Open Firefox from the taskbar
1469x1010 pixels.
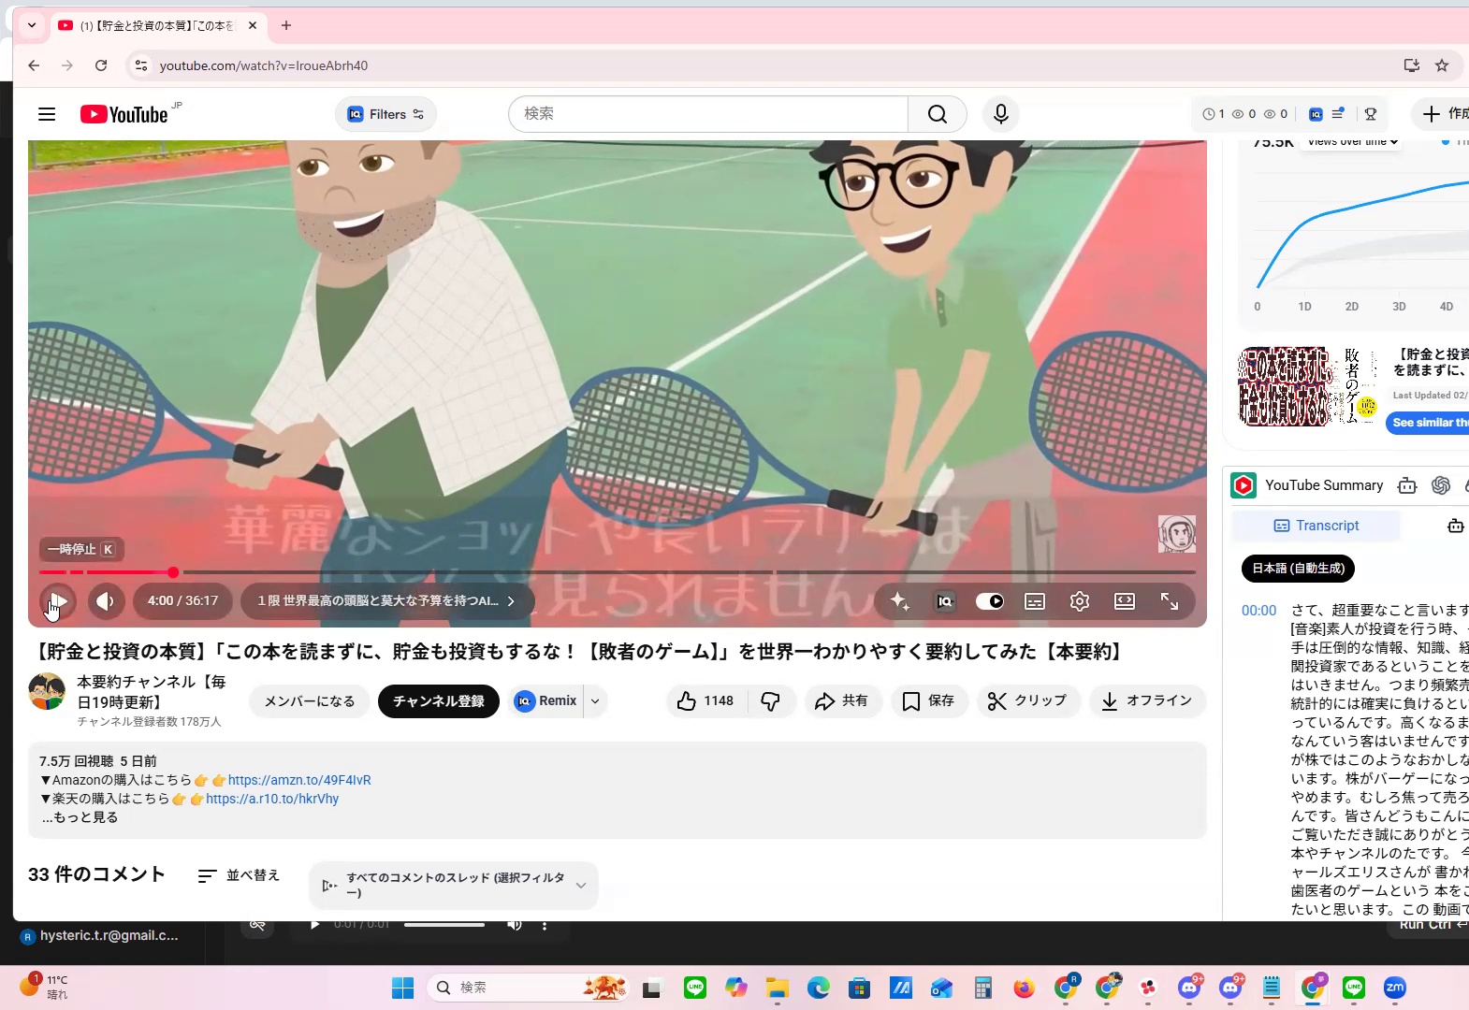pos(1024,988)
